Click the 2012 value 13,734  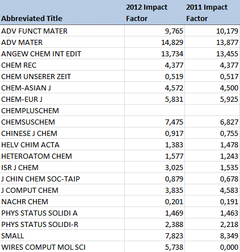(172, 54)
